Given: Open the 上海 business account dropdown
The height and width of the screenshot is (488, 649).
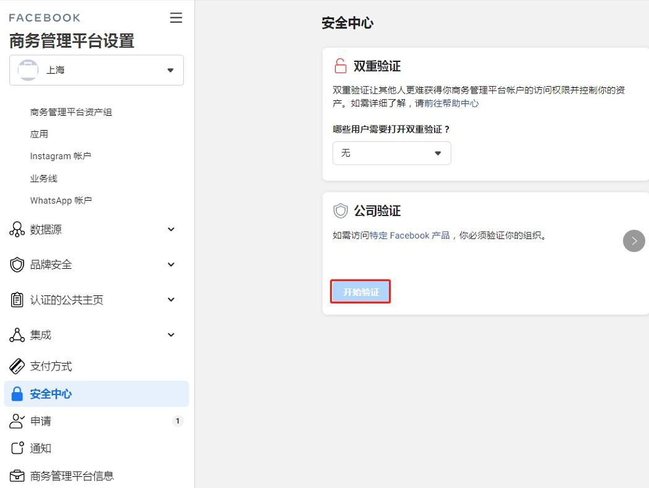Looking at the screenshot, I should point(96,70).
